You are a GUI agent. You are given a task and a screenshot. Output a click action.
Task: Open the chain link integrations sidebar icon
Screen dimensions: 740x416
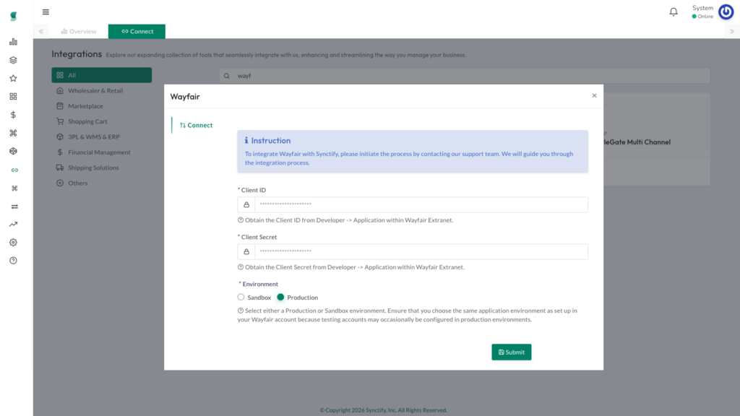[x=14, y=170]
